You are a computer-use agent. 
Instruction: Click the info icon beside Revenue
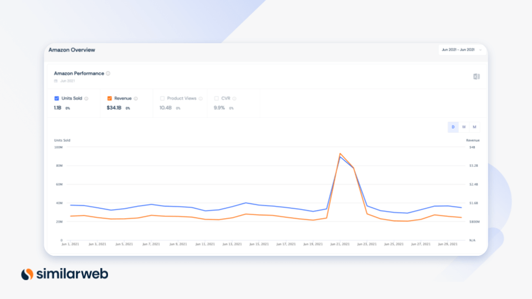pyautogui.click(x=136, y=99)
